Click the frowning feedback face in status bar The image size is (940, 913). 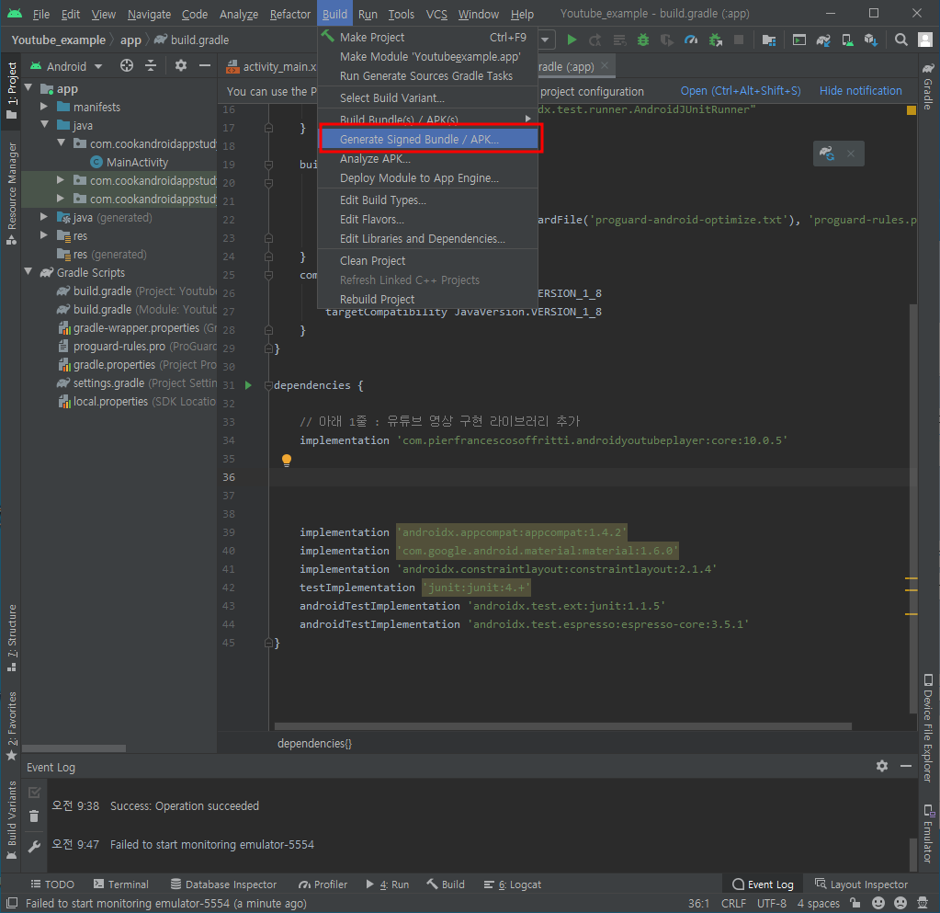900,903
